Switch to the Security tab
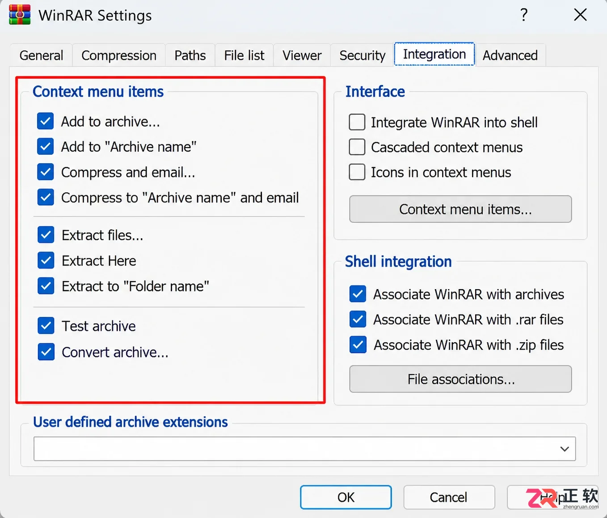The height and width of the screenshot is (518, 607). tap(362, 55)
